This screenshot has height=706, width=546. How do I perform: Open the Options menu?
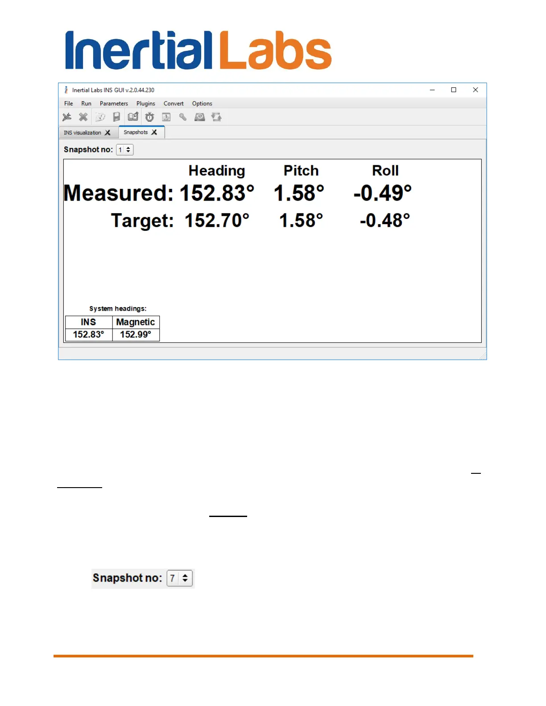point(202,103)
